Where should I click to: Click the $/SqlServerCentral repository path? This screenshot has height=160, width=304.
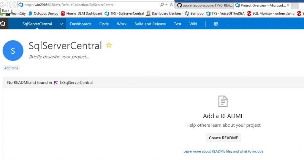[76, 82]
